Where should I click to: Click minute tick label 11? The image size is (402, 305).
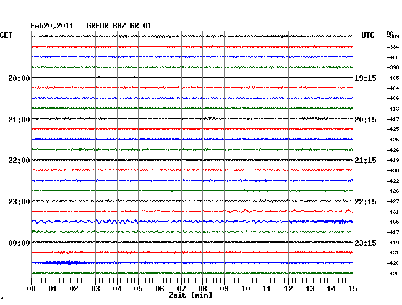click(x=267, y=289)
